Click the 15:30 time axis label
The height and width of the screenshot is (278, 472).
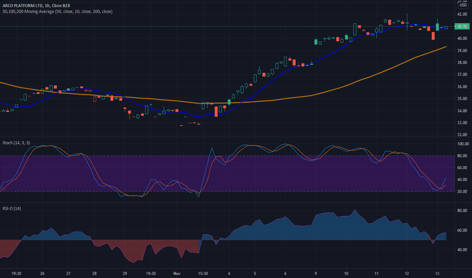(203, 273)
